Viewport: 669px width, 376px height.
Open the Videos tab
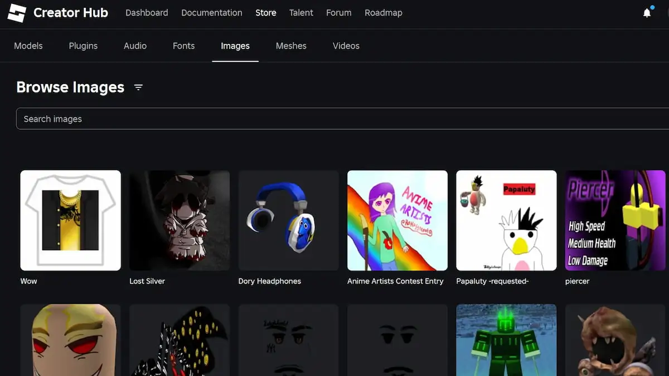346,46
